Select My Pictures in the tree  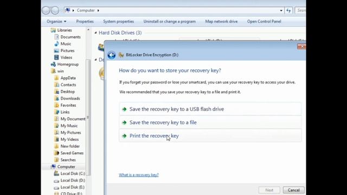click(x=70, y=132)
